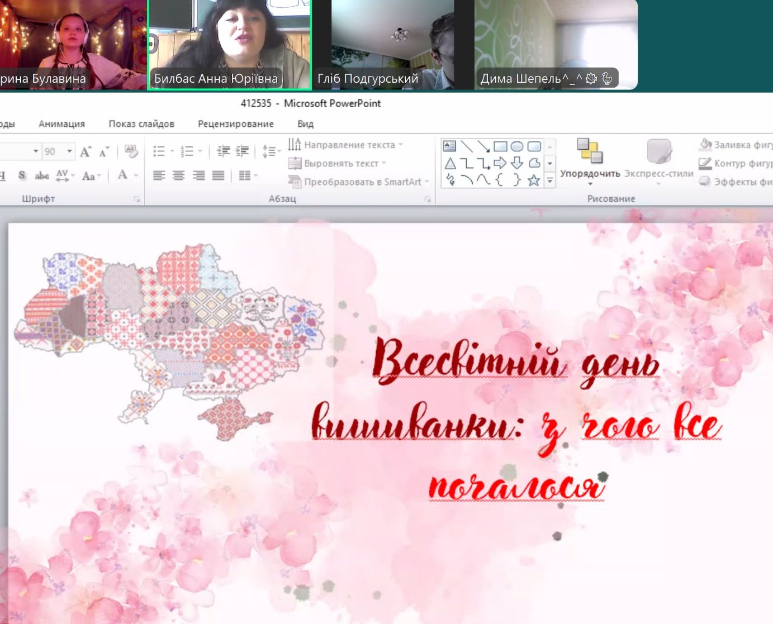Open the Рецензирование ribbon tab
This screenshot has width=773, height=624.
tap(236, 123)
